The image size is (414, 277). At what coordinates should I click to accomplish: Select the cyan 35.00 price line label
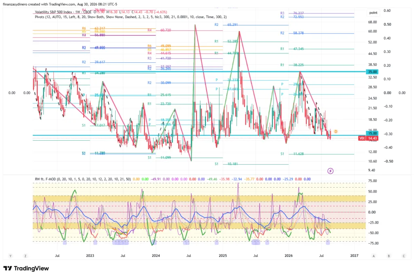pos(372,72)
